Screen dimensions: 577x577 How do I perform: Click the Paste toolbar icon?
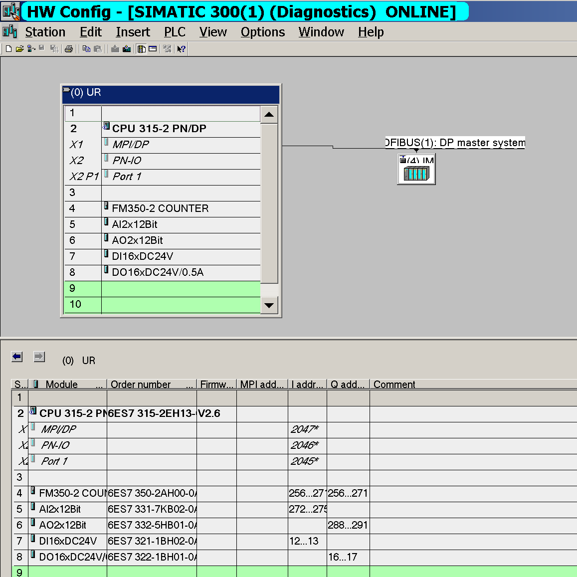[x=98, y=49]
